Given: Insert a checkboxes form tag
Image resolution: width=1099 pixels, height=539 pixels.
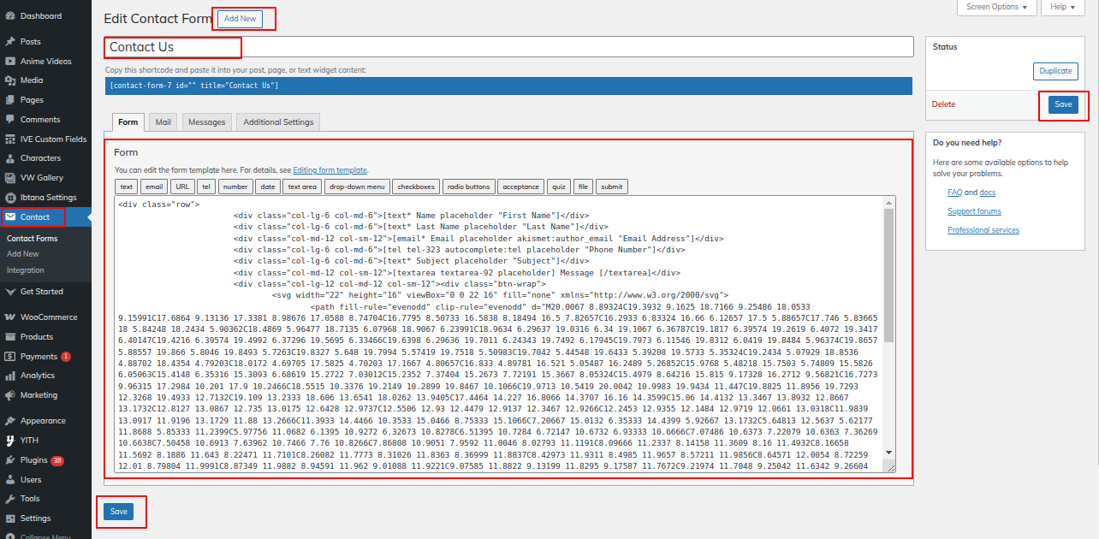Looking at the screenshot, I should point(416,187).
